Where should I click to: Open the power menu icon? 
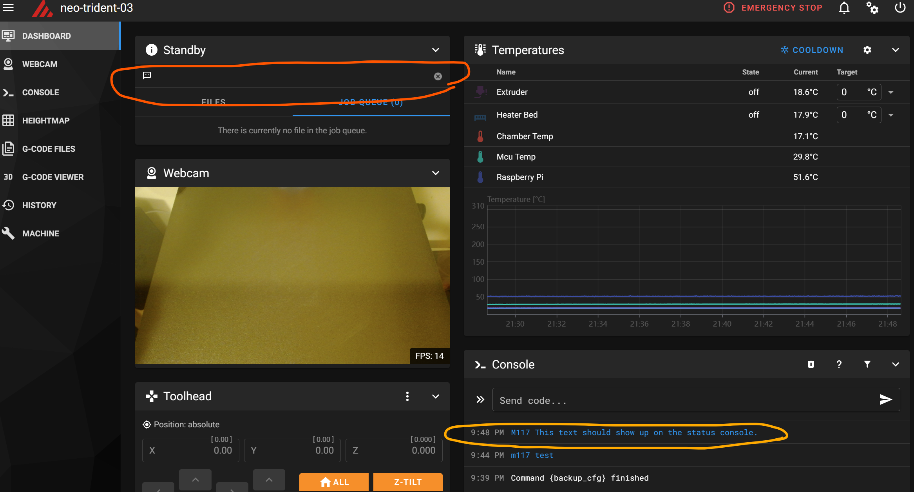[x=900, y=8]
